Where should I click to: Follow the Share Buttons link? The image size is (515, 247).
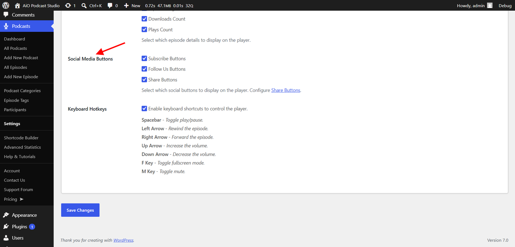pos(286,90)
